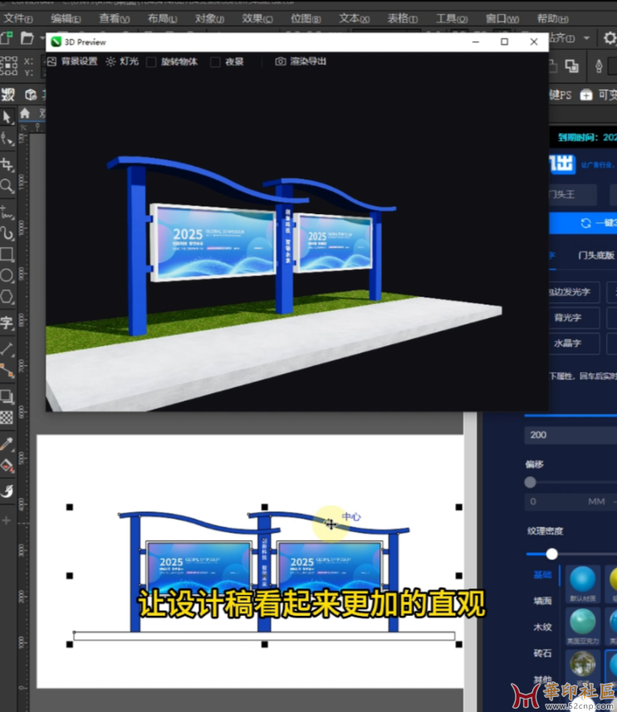Screen dimensions: 617x712
Task: Select the Parallel Dimension tool
Action: click(x=7, y=349)
